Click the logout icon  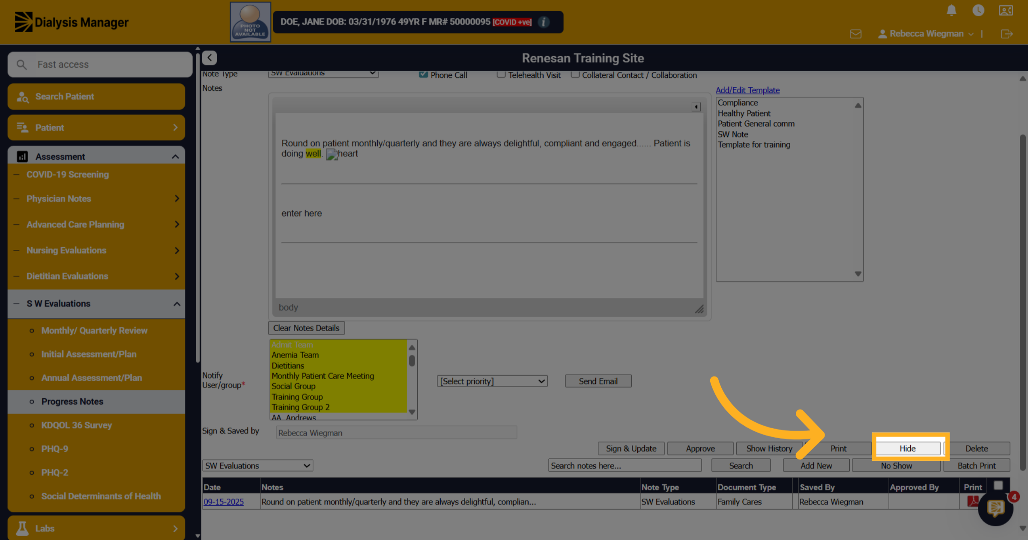click(x=1007, y=34)
